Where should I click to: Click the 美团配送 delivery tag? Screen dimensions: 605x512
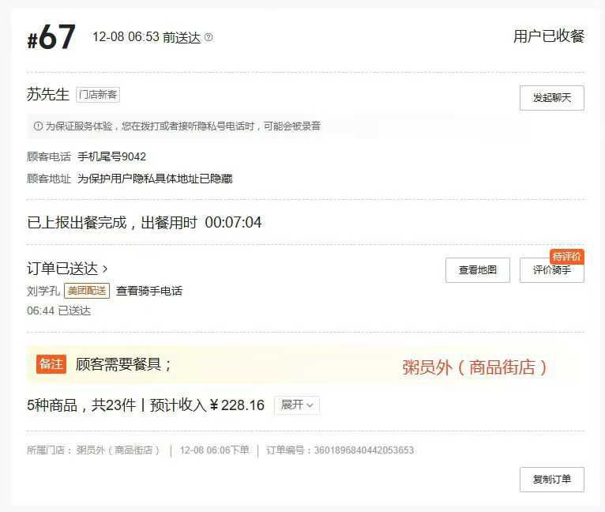[87, 291]
